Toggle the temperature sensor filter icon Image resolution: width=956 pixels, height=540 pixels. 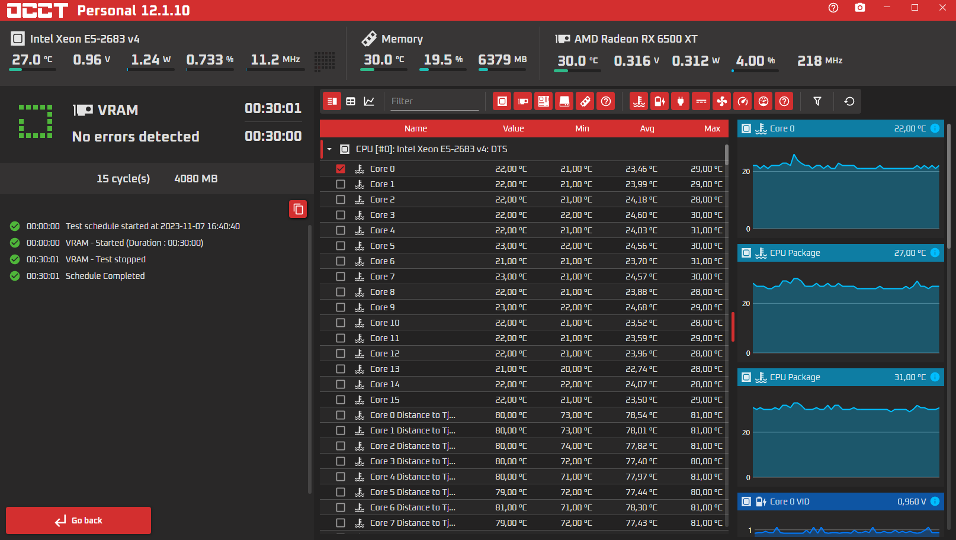coord(639,101)
